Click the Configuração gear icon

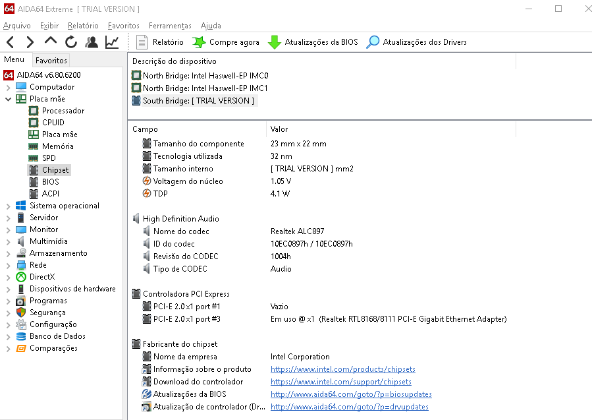(x=21, y=324)
